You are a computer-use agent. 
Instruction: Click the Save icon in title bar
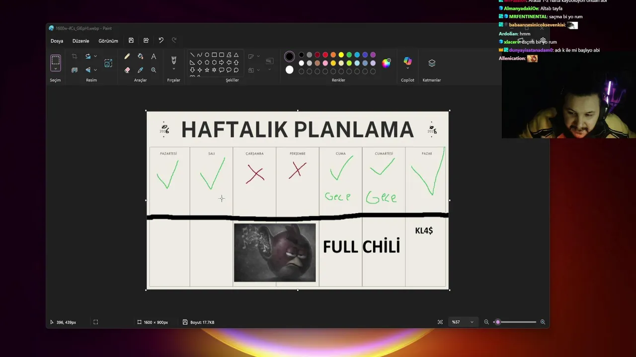click(x=131, y=40)
